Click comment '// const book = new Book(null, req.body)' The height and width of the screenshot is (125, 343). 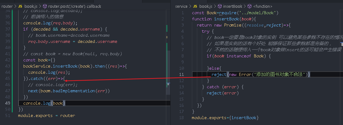[x=73, y=54]
